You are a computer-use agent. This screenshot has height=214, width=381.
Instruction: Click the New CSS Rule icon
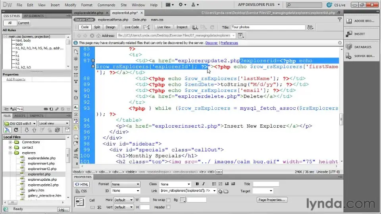[x=51, y=109]
